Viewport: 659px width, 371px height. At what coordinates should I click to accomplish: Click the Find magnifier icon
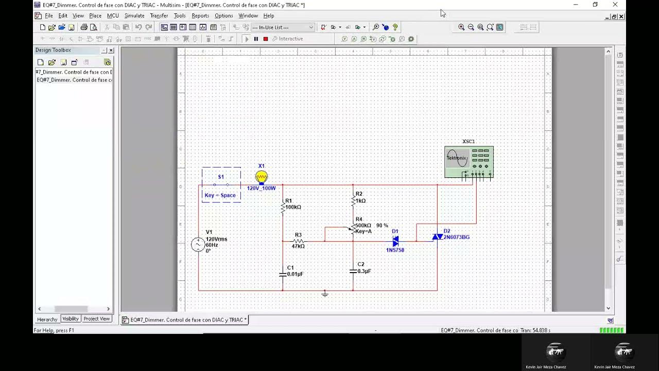[376, 27]
